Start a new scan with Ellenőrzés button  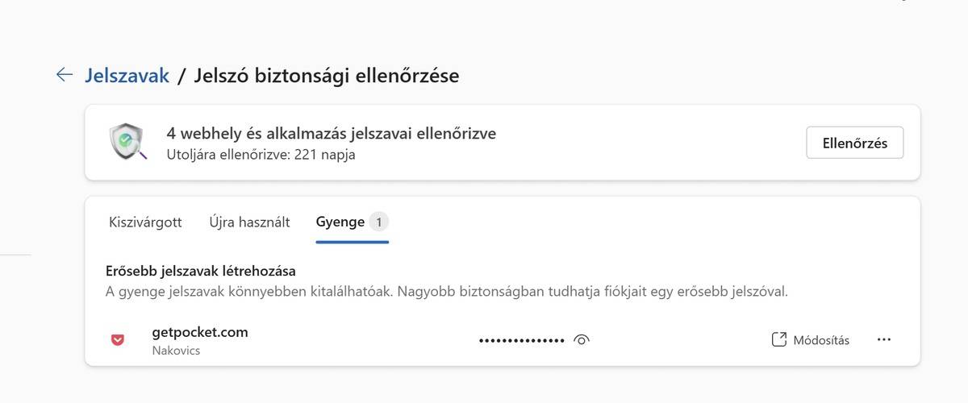click(854, 143)
